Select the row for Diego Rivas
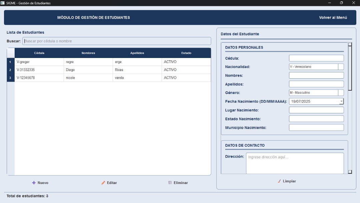Screen dimensions: 360x203 (x=89, y=70)
